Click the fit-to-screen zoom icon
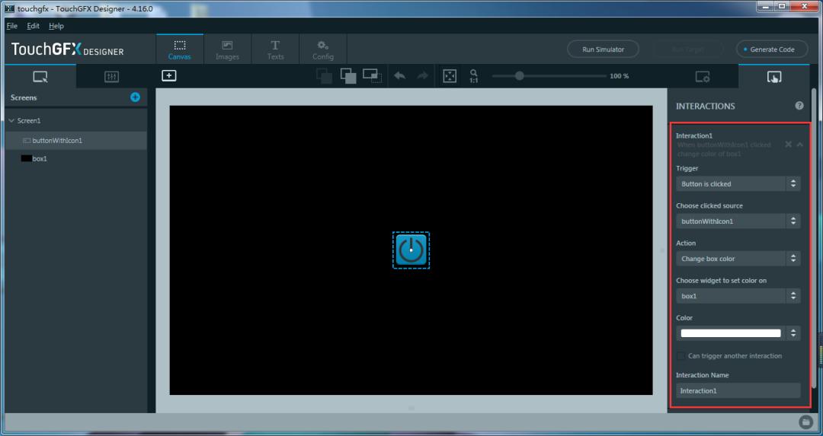 (x=450, y=76)
